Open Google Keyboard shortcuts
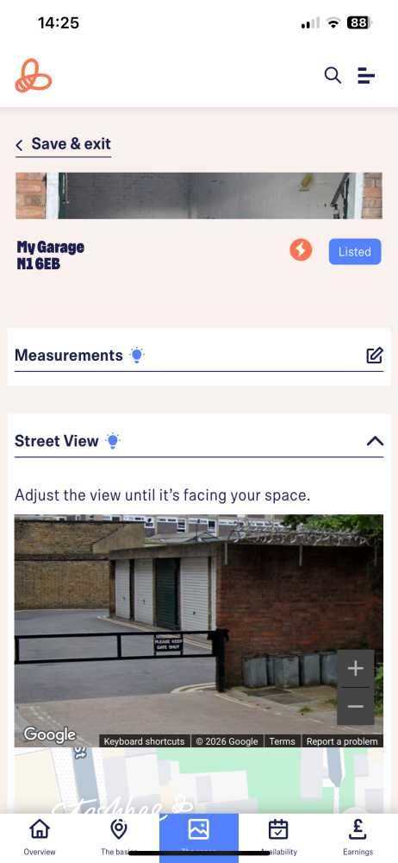The image size is (398, 863). point(144,741)
